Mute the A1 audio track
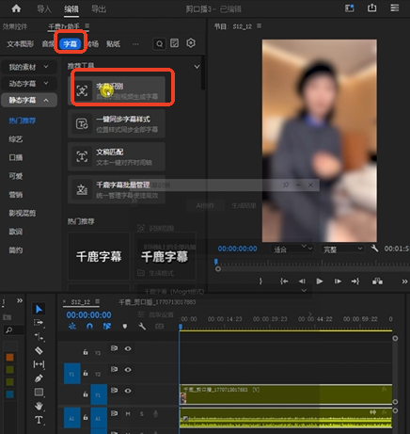The image size is (410, 434). click(x=128, y=414)
